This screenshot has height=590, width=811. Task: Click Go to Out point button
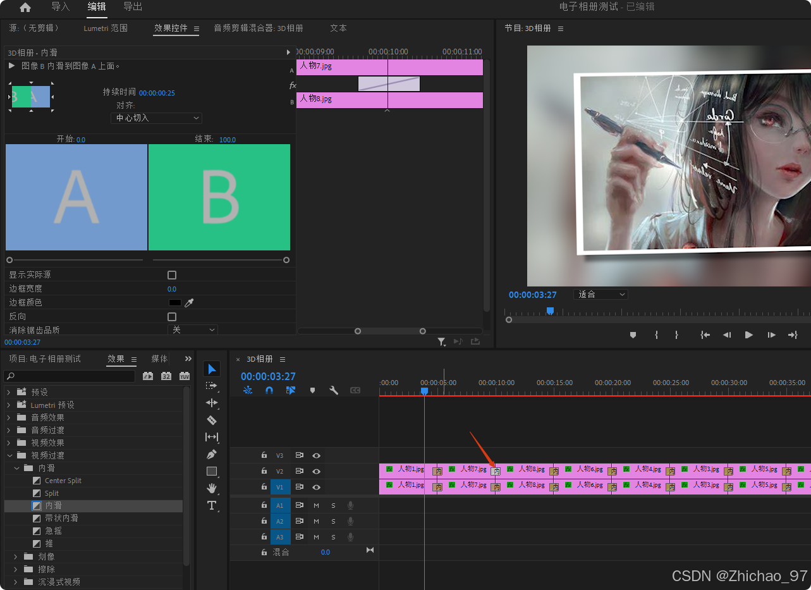pos(793,335)
